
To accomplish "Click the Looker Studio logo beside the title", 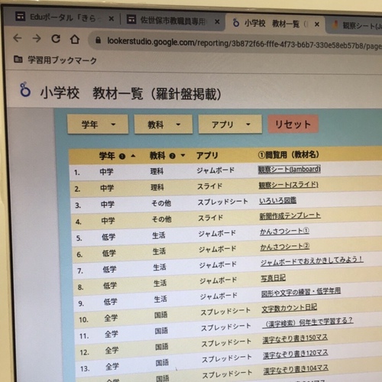I will tap(25, 89).
